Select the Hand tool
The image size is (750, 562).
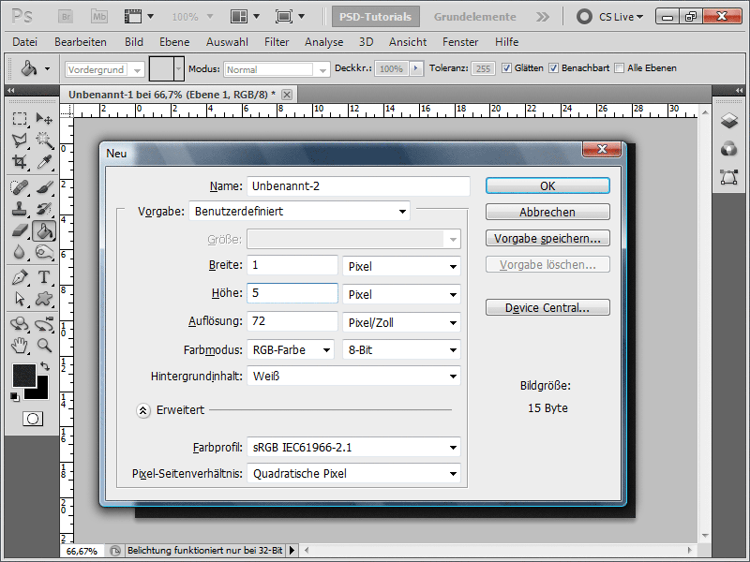[20, 345]
